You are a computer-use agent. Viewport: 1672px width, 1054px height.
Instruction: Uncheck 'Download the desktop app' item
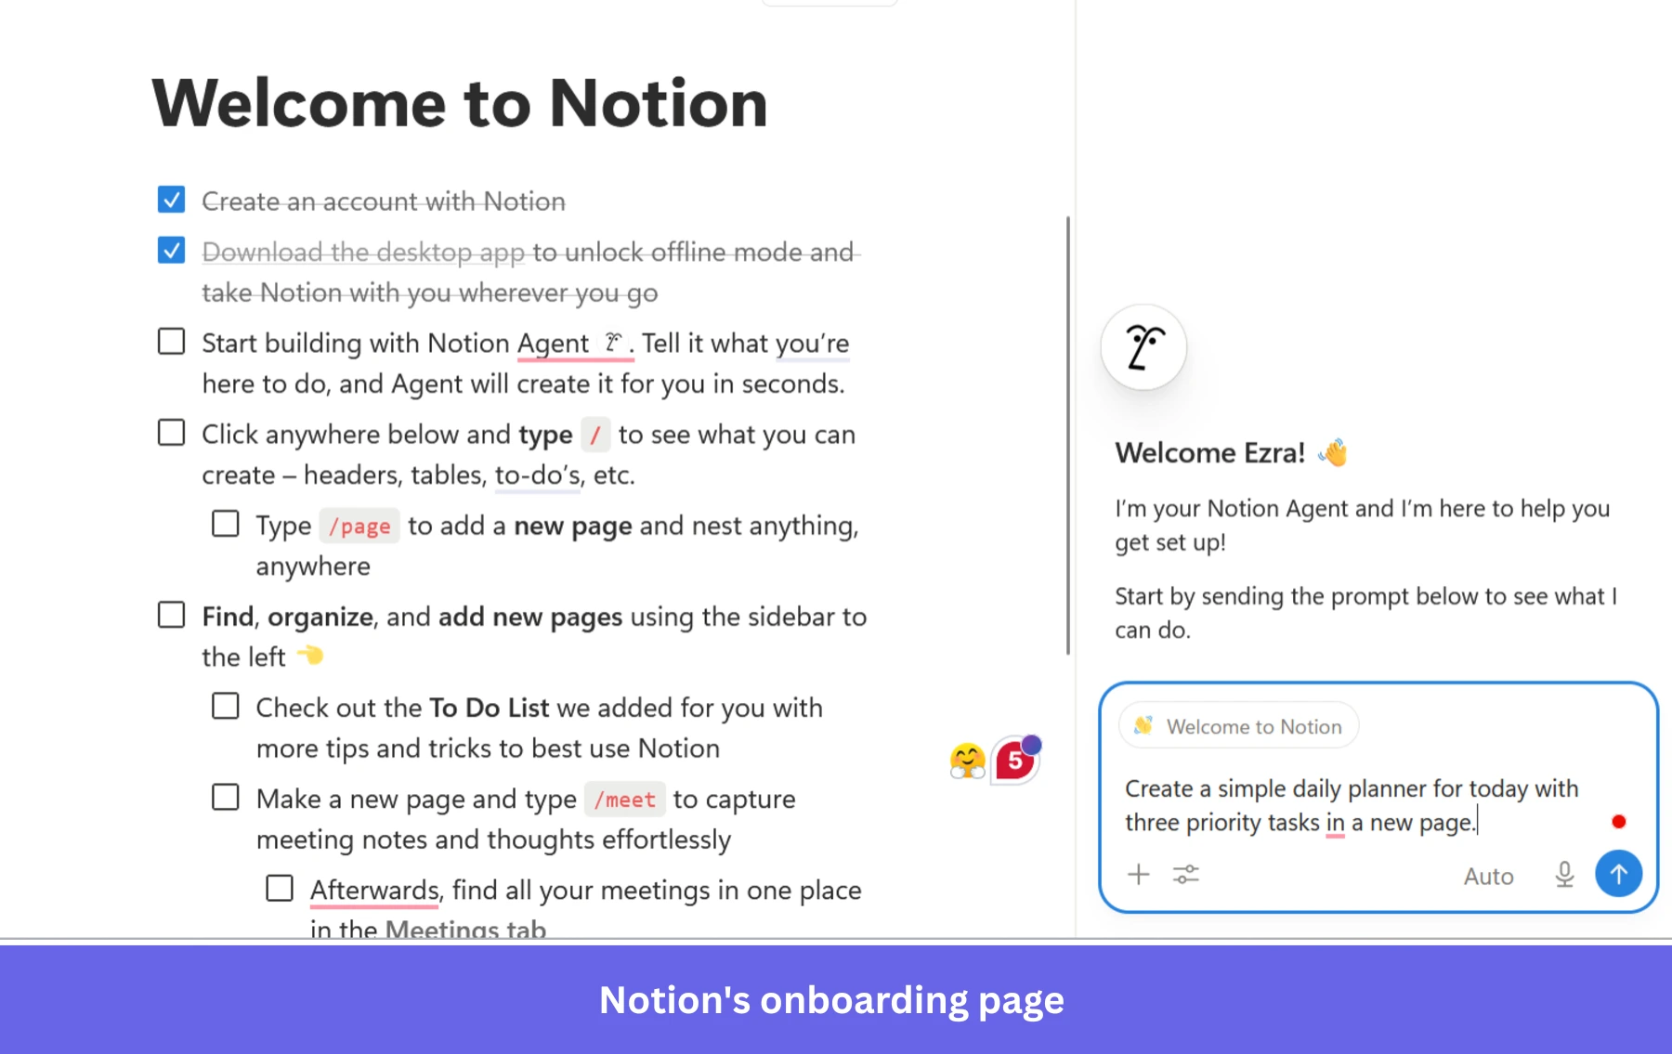click(171, 251)
